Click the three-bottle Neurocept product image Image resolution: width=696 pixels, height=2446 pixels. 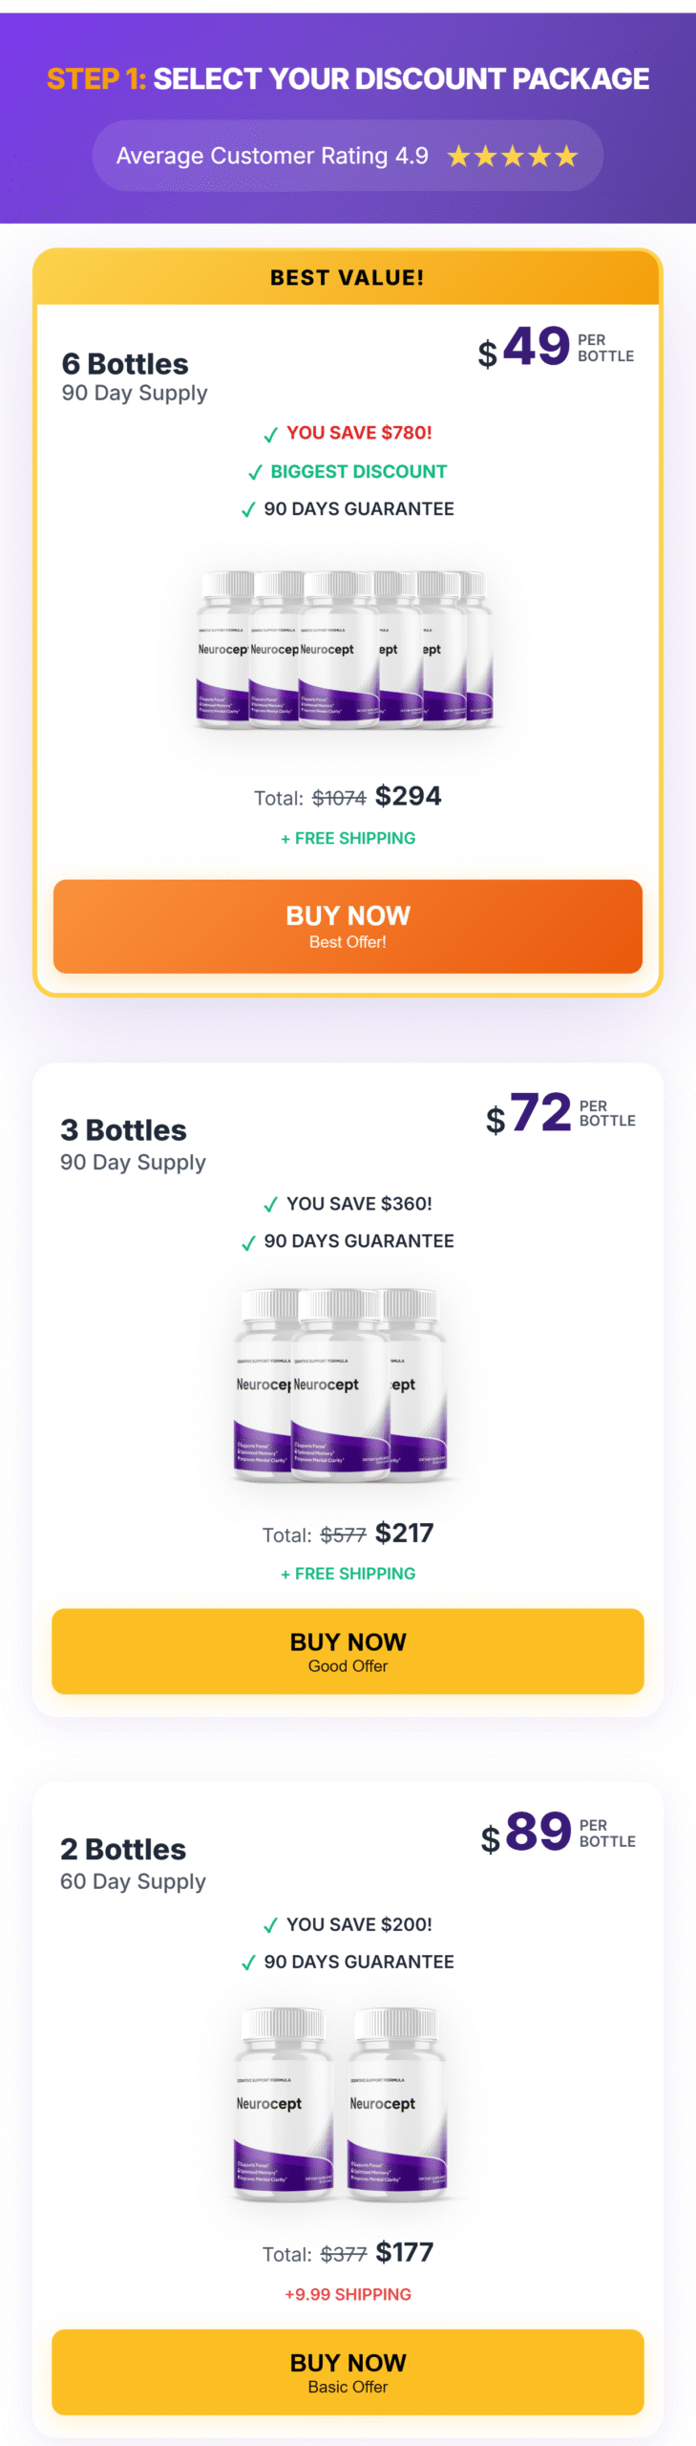point(342,1384)
